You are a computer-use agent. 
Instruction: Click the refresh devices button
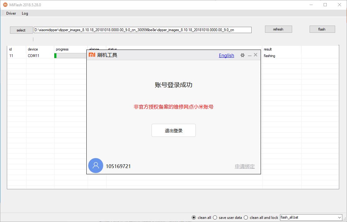point(278,29)
